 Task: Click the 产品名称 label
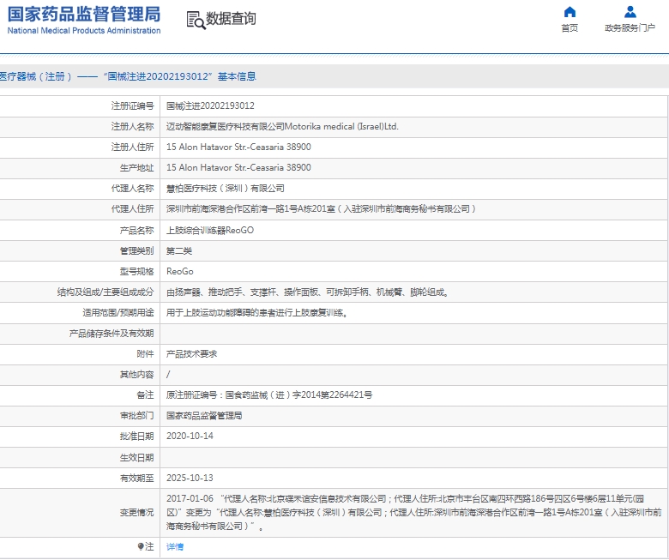click(x=136, y=231)
